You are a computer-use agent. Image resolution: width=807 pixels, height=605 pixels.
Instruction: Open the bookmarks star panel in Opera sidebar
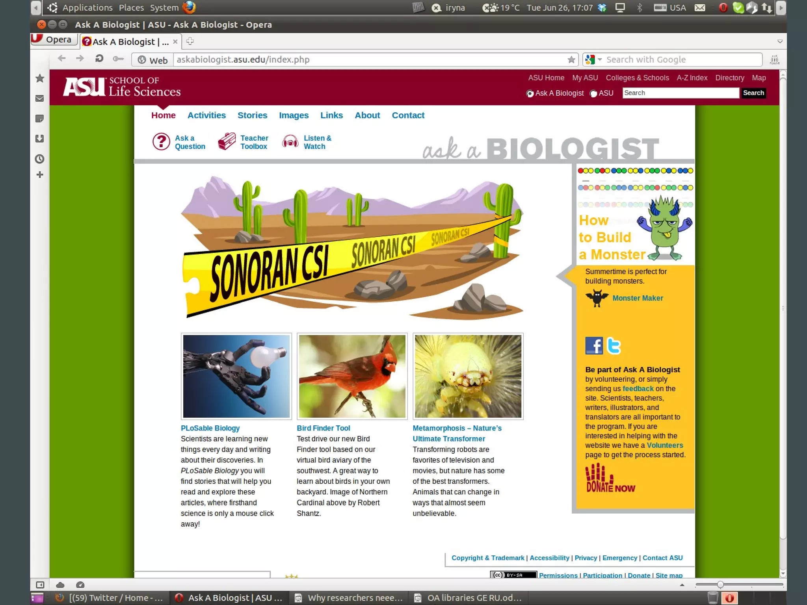[x=39, y=78]
